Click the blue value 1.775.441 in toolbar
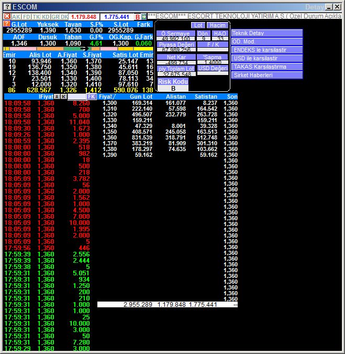345x354 pixels. coord(116,17)
